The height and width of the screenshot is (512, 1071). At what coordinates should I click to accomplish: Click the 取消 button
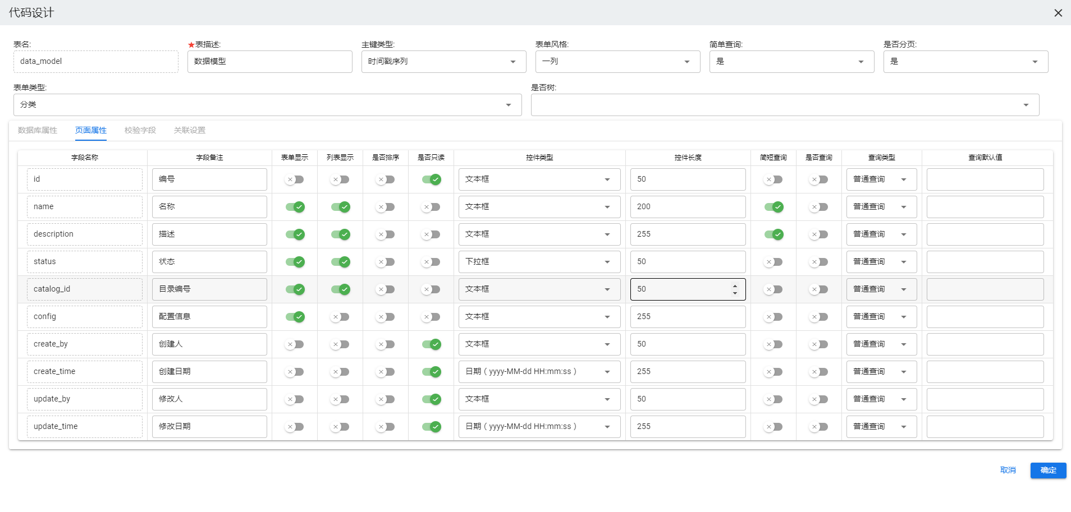pyautogui.click(x=1008, y=471)
